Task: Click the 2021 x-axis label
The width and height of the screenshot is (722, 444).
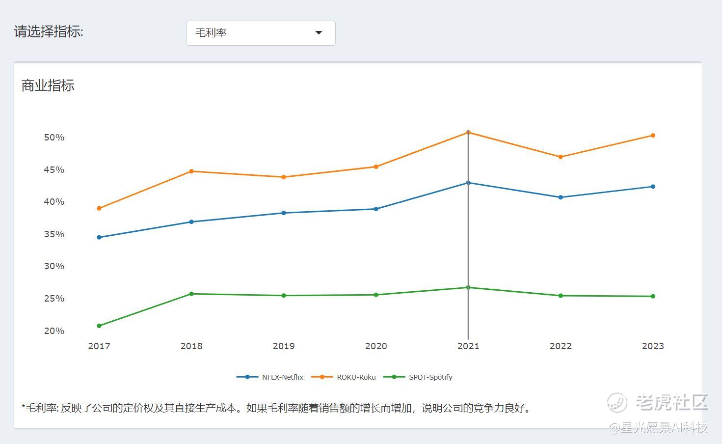Action: pos(468,346)
